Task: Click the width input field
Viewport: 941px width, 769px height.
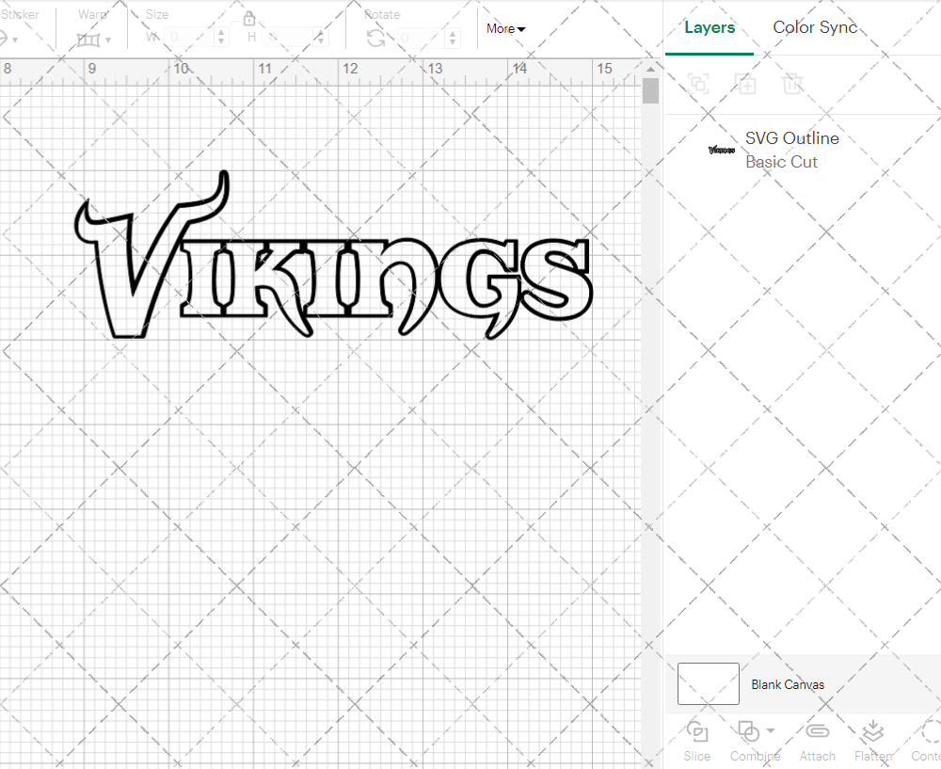Action: [x=188, y=35]
